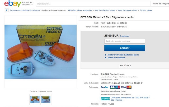
Task: Click the star icon for collection
Action: [x=106, y=58]
